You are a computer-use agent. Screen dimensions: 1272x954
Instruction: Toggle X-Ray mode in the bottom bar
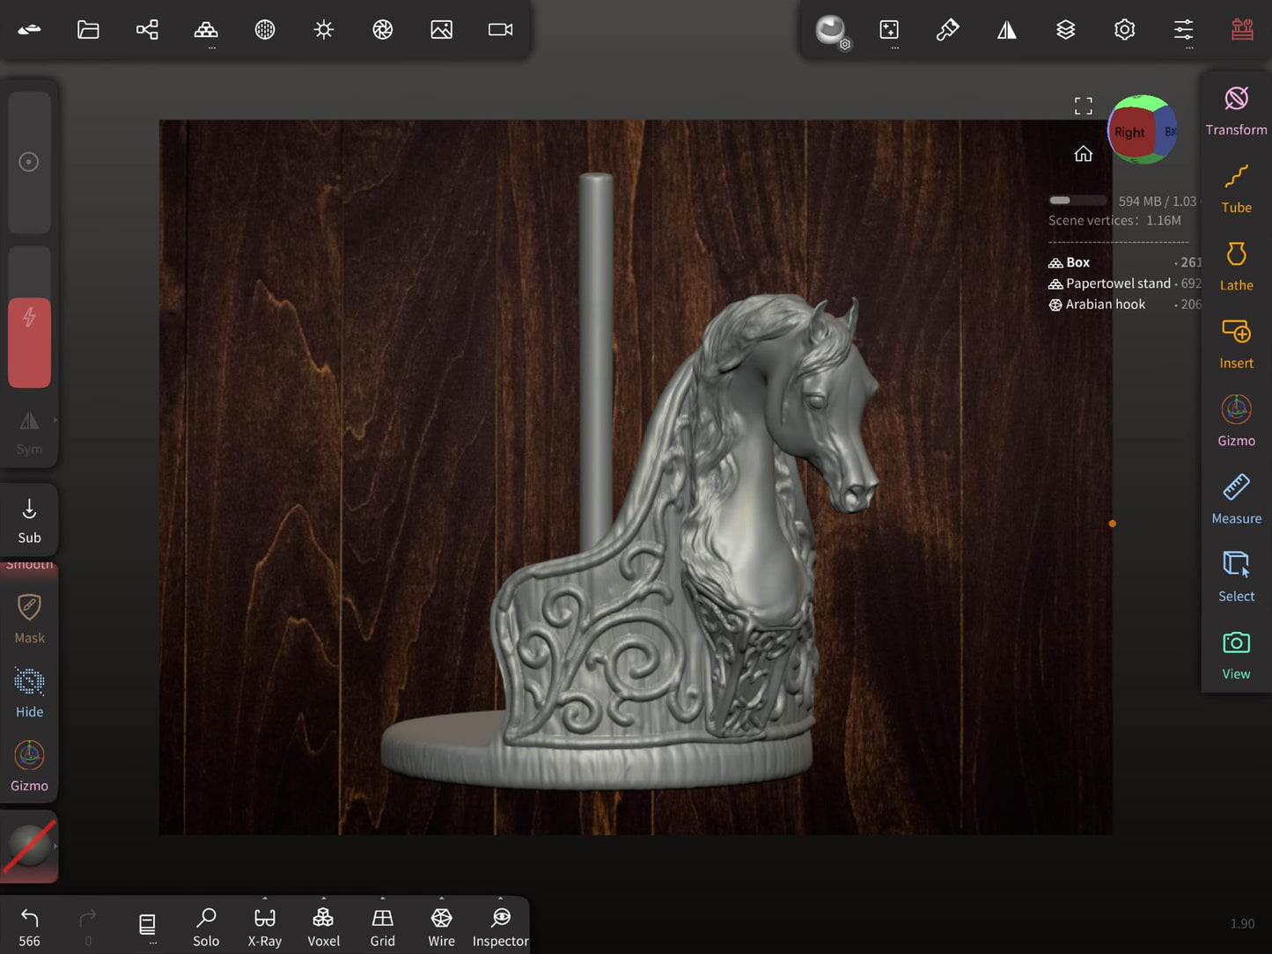[264, 924]
